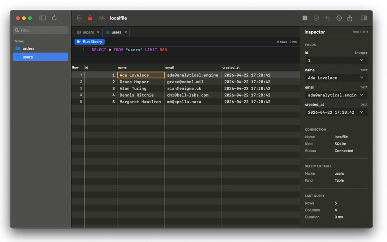Image resolution: width=387 pixels, height=242 pixels.
Task: Click the dmr@bell-labs.com email cell
Action: pyautogui.click(x=193, y=95)
